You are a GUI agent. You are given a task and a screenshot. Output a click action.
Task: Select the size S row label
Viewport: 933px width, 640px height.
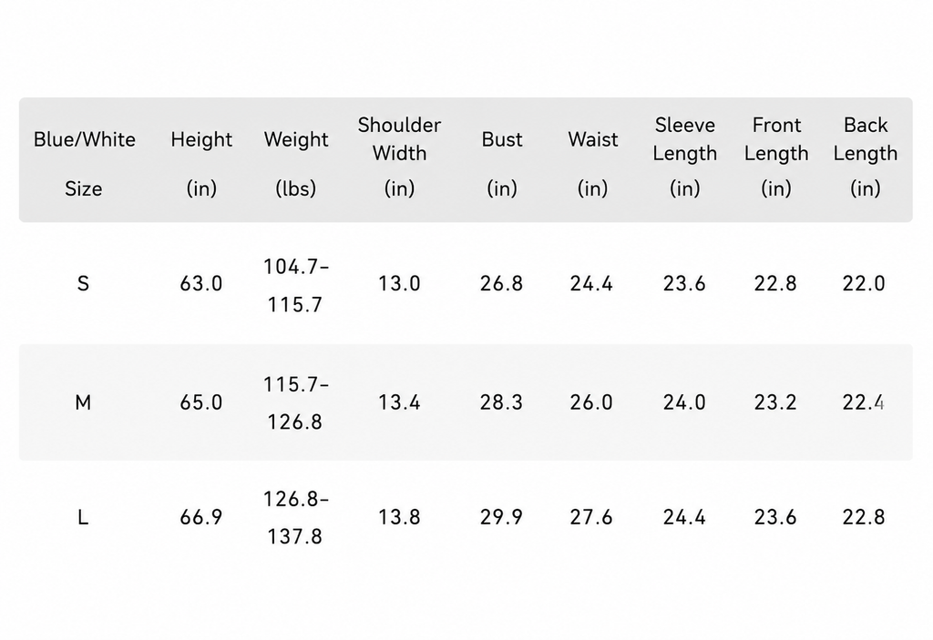point(83,283)
